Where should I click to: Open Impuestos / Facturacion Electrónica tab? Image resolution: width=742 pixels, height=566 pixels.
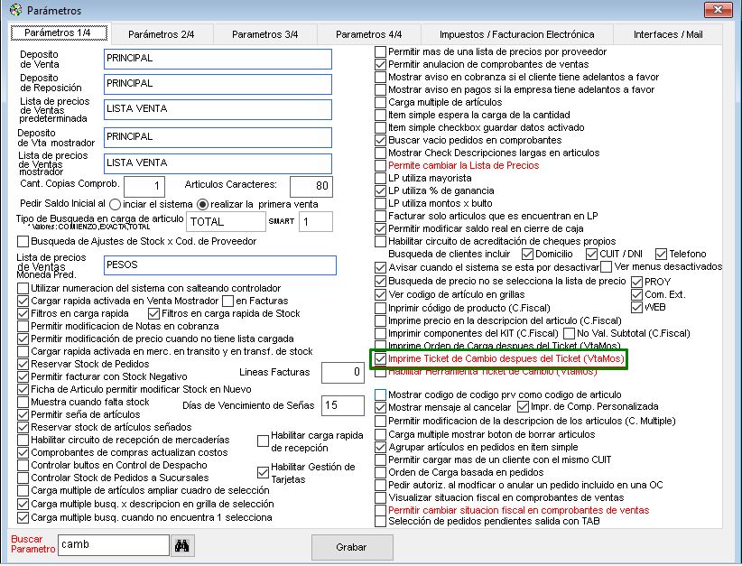click(x=516, y=34)
